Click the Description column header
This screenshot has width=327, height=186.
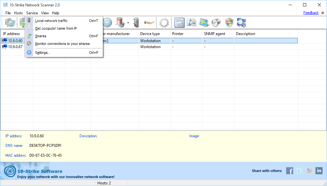(x=266, y=34)
